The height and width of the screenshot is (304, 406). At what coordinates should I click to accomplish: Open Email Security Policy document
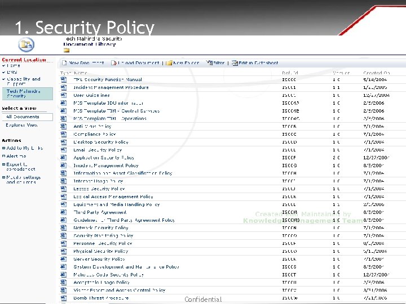98,150
